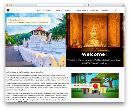The height and width of the screenshot is (110, 130).
Task: Open the News | Events menu item
Action: [81, 10]
